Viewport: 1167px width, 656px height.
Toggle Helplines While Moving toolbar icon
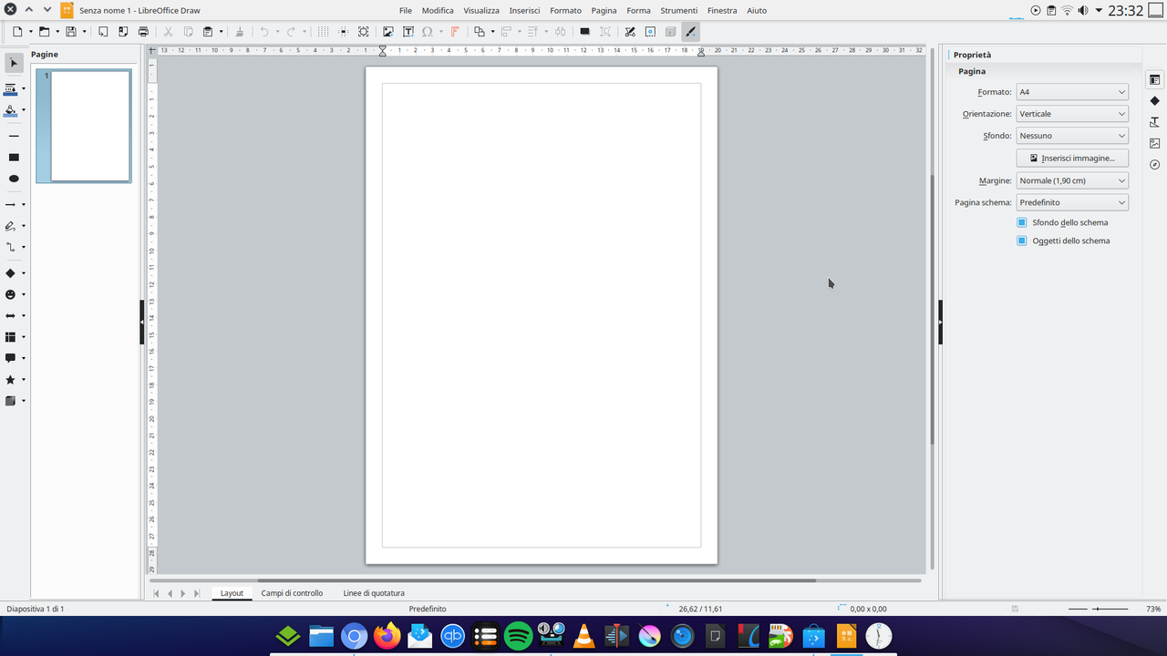(343, 31)
